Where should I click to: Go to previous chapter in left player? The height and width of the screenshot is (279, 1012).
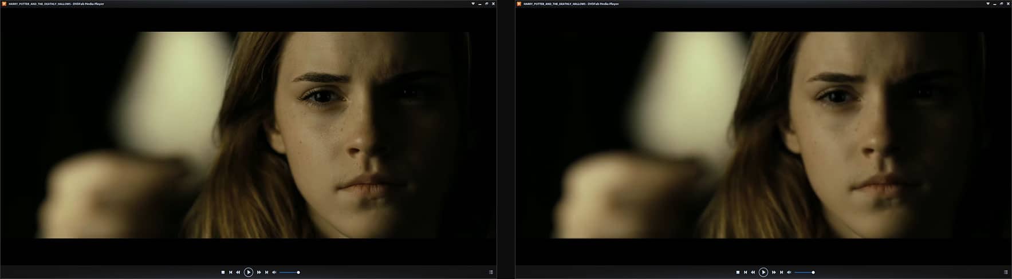[231, 272]
